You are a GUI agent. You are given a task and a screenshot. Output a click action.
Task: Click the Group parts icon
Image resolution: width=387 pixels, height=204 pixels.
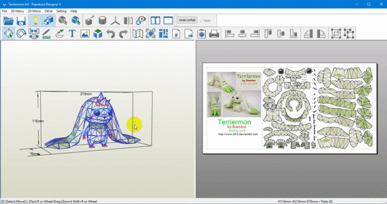tap(336, 34)
